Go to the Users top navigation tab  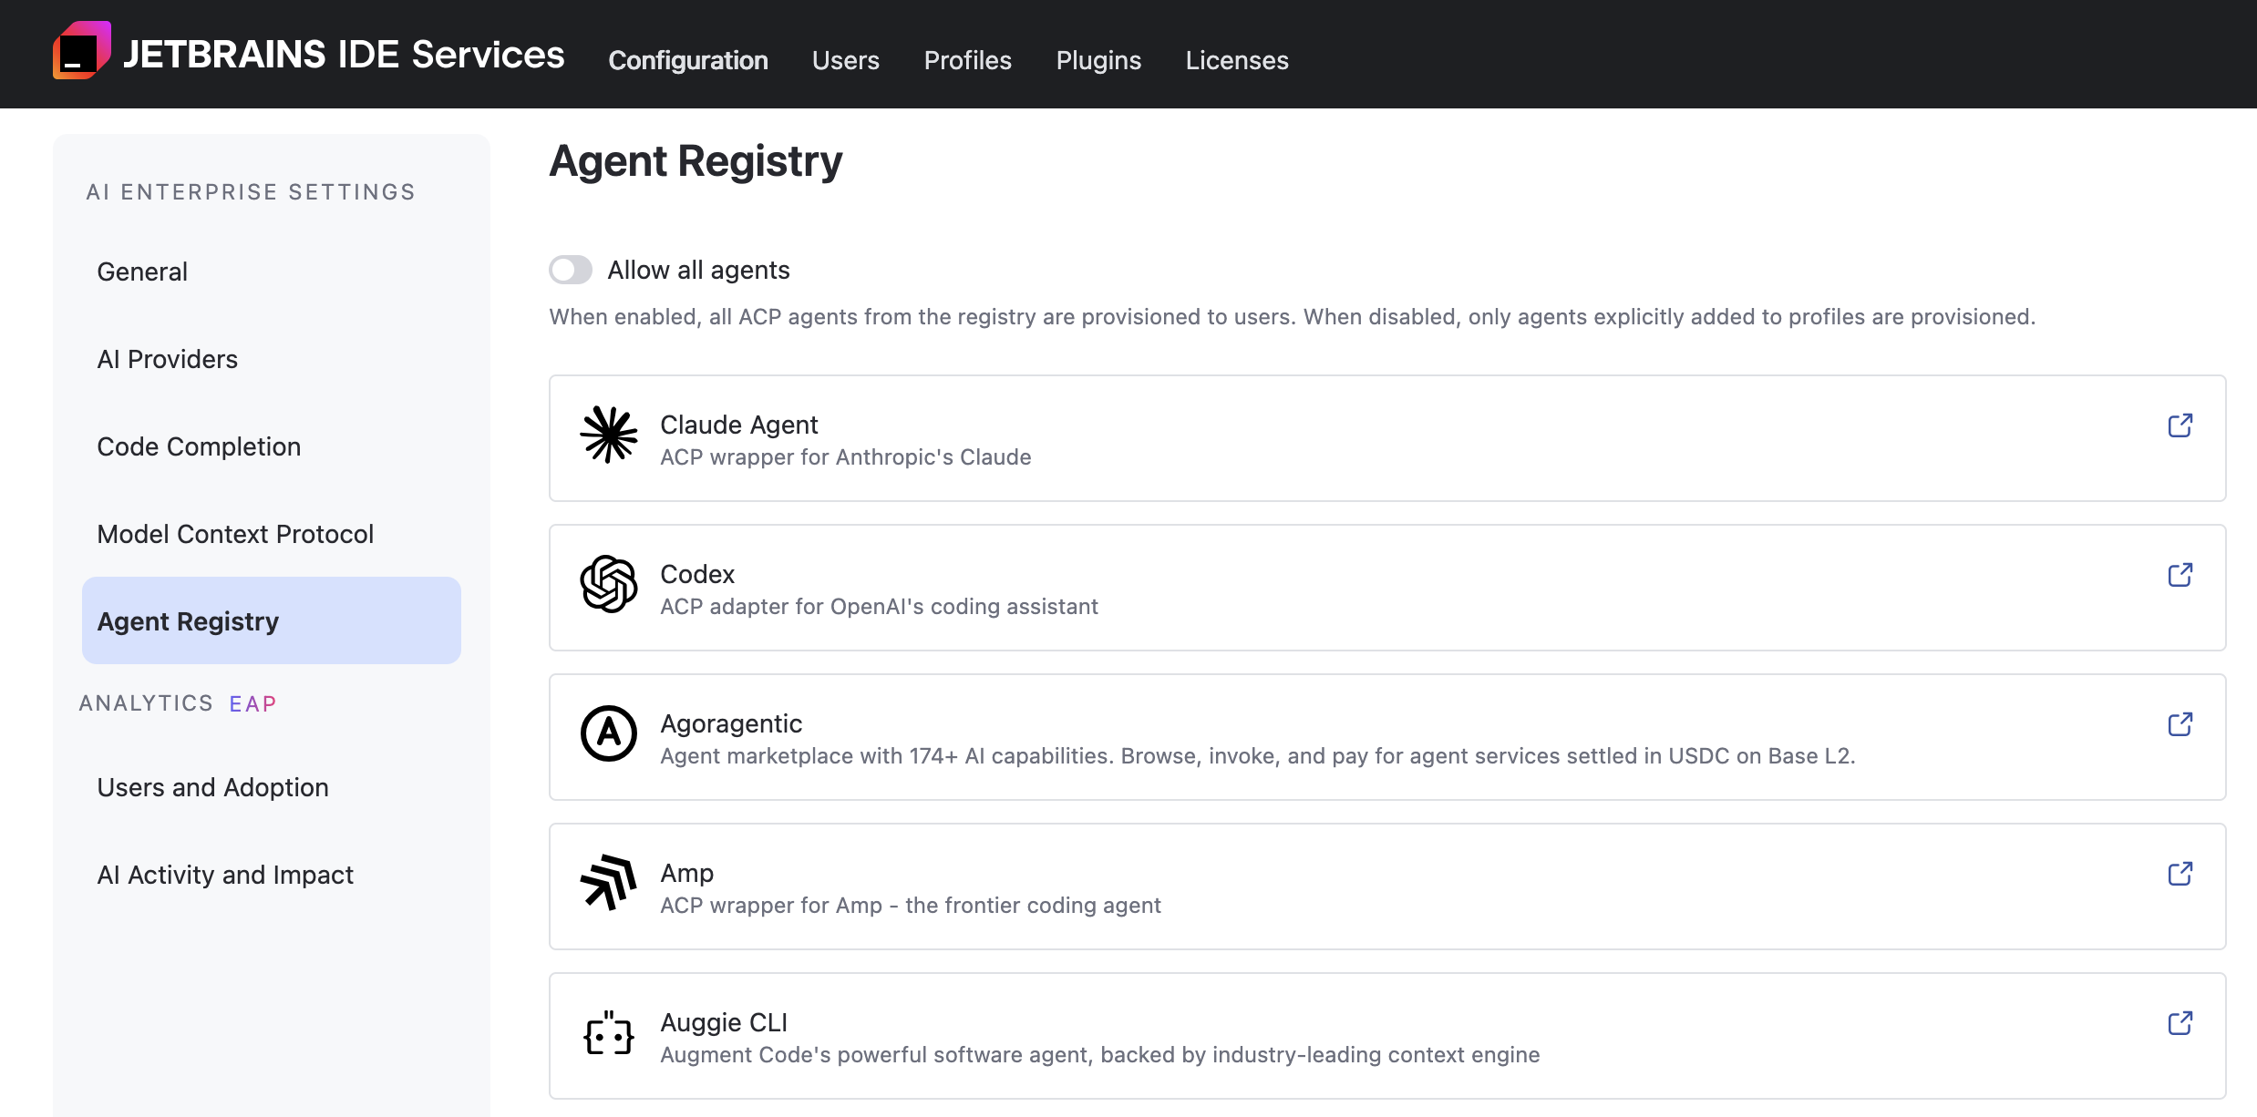point(846,60)
